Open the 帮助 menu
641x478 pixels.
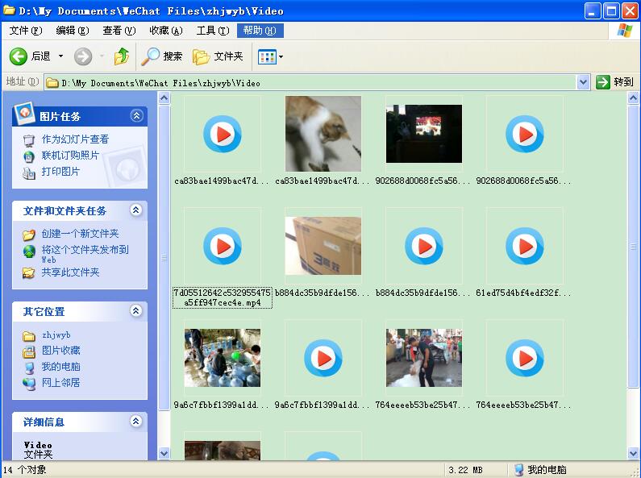pyautogui.click(x=260, y=31)
